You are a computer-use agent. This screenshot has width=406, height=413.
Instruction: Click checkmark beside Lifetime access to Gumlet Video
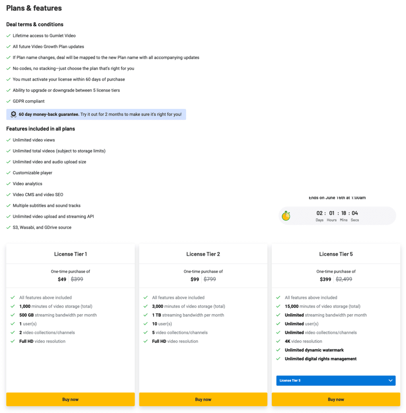coord(8,35)
